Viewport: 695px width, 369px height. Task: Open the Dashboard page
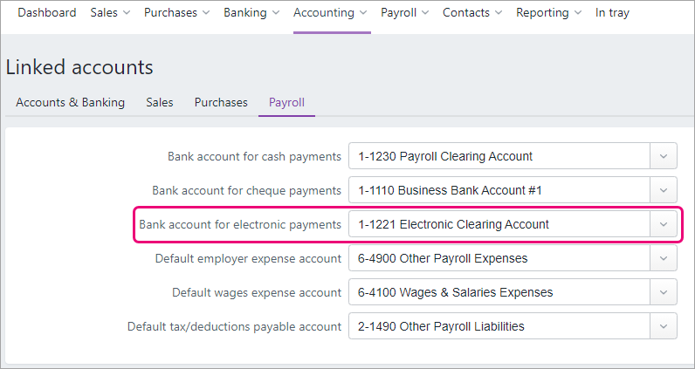(46, 13)
